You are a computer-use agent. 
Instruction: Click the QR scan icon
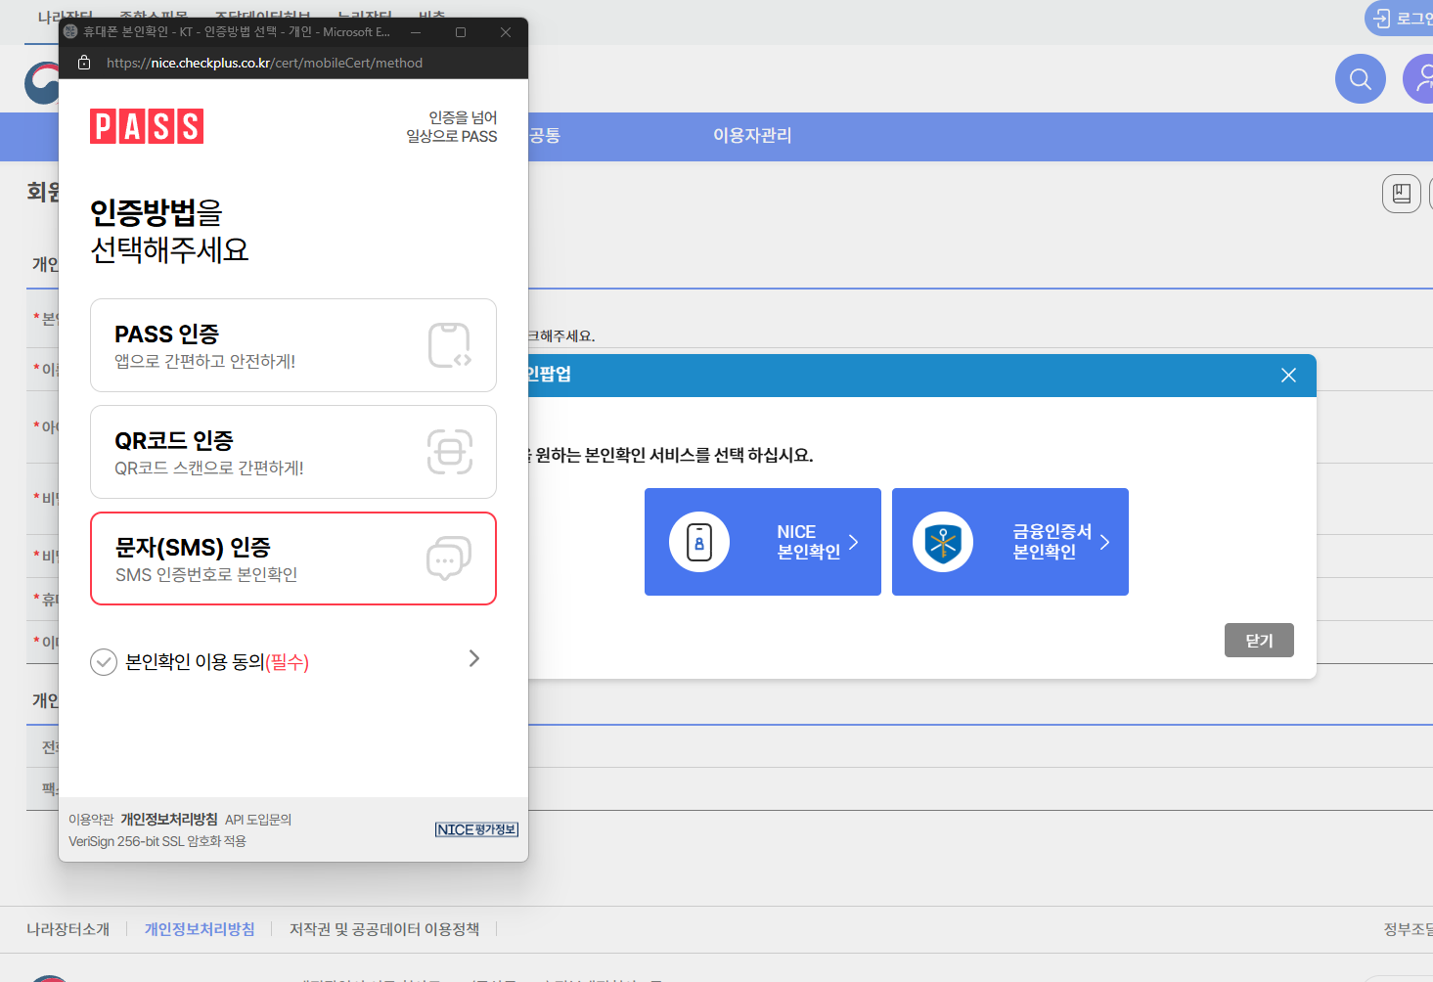450,452
